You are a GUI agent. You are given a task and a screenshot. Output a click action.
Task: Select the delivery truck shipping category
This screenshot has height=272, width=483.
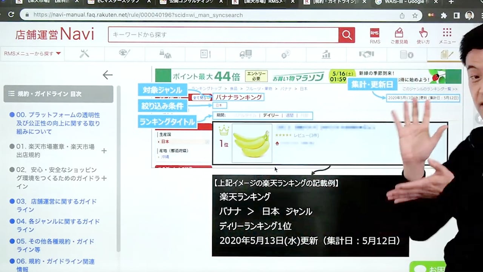pos(246,54)
